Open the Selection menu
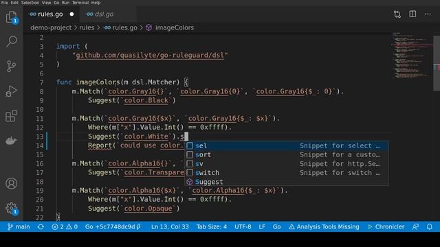The width and height of the screenshot is (440, 247). tap(30, 3)
